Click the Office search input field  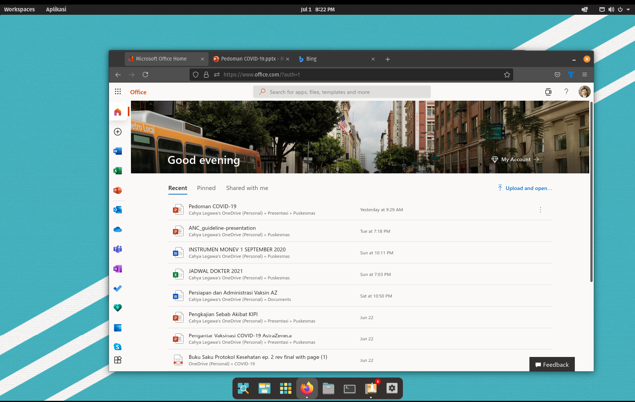pos(342,92)
